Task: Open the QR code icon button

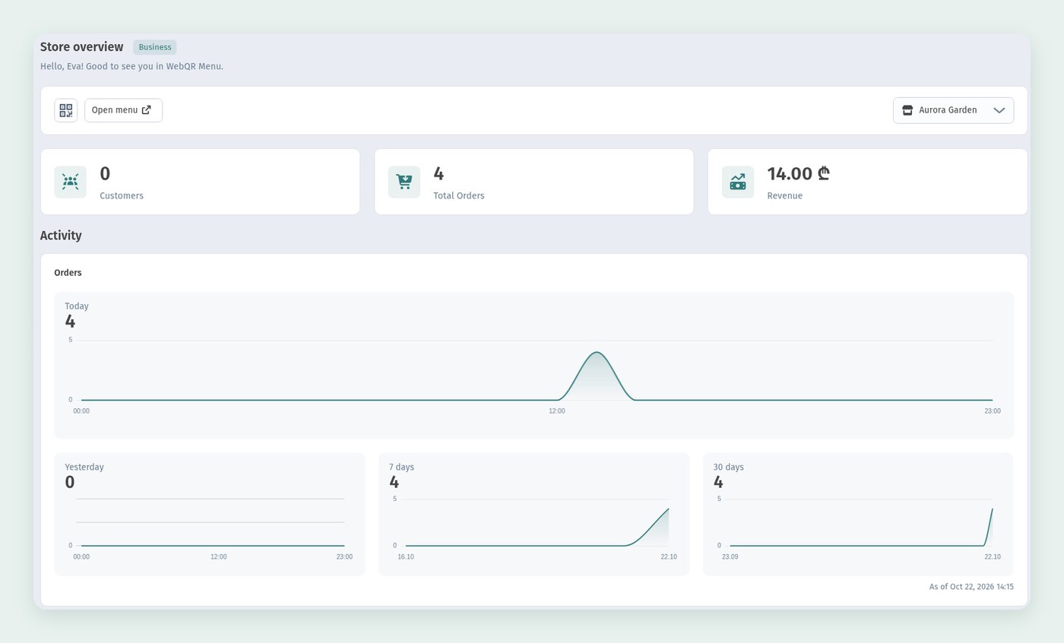Action: coord(66,110)
